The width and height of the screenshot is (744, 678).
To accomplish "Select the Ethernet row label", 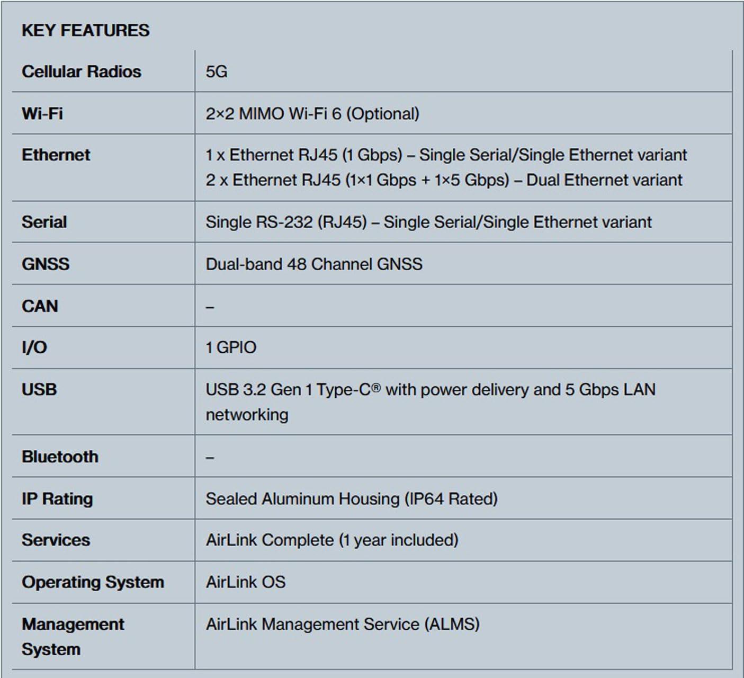I will click(56, 155).
